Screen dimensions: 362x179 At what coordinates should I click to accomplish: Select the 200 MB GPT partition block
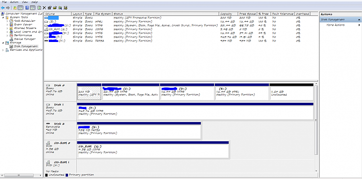(89, 92)
